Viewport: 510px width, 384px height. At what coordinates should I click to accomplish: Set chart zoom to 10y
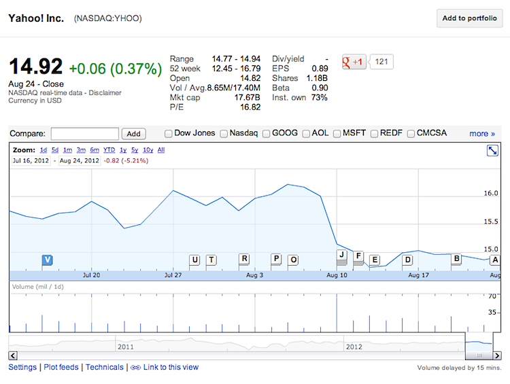click(x=148, y=150)
